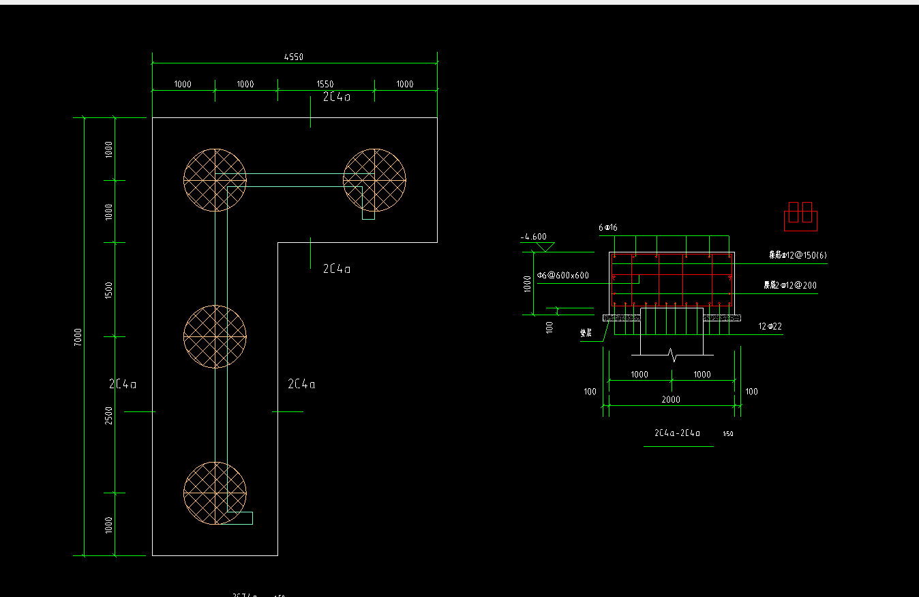919x597 pixels.
Task: Click the Φ6@600x600 tie annotation
Action: (x=563, y=276)
